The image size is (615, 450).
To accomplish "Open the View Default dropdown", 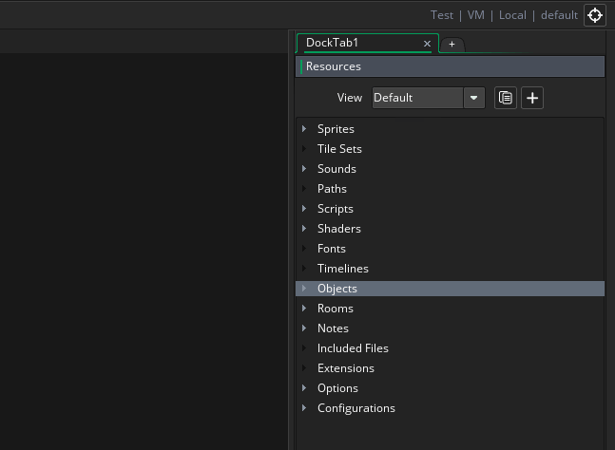I will pyautogui.click(x=474, y=98).
